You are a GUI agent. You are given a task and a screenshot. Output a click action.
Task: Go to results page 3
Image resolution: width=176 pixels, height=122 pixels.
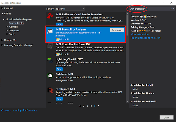coord(87,106)
